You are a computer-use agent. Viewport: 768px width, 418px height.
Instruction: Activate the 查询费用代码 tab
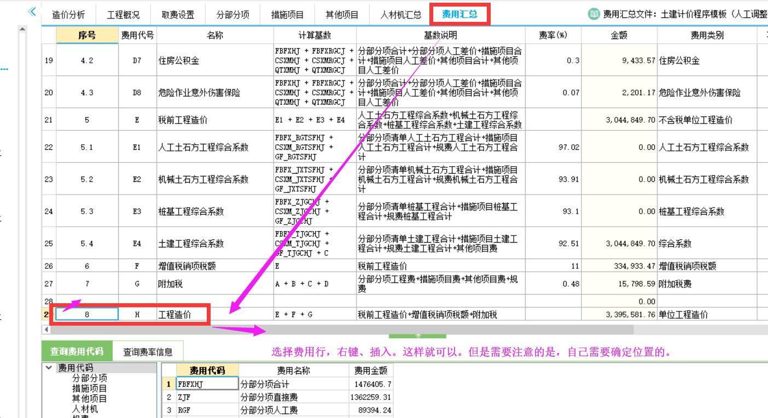[77, 351]
